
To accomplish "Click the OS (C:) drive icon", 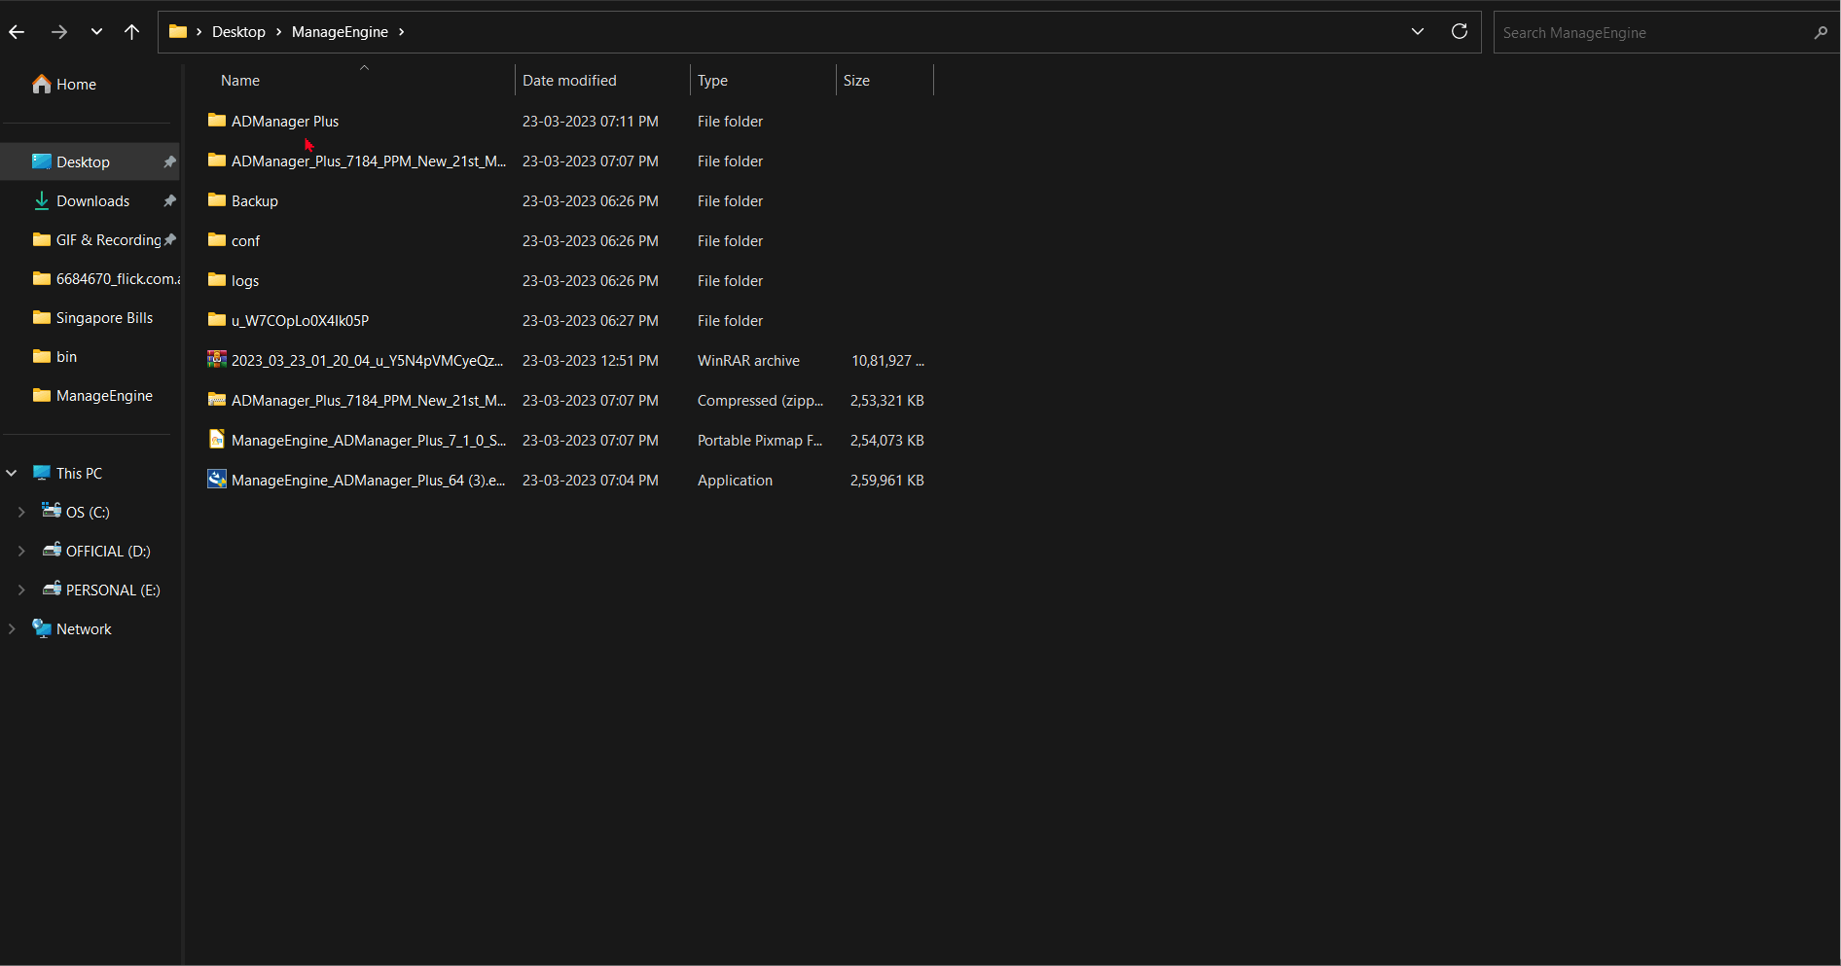I will [52, 511].
